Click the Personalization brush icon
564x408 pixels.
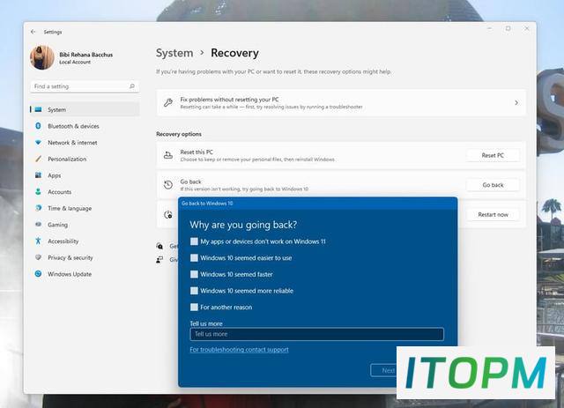(x=38, y=159)
